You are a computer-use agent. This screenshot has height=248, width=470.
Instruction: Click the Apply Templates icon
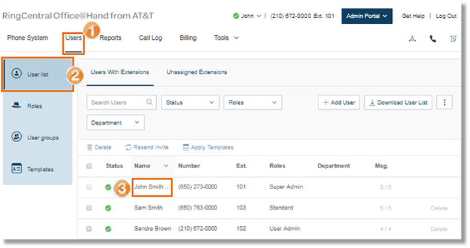coord(186,147)
